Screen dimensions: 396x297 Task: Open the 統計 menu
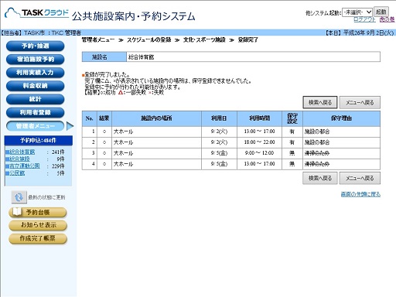tap(35, 99)
